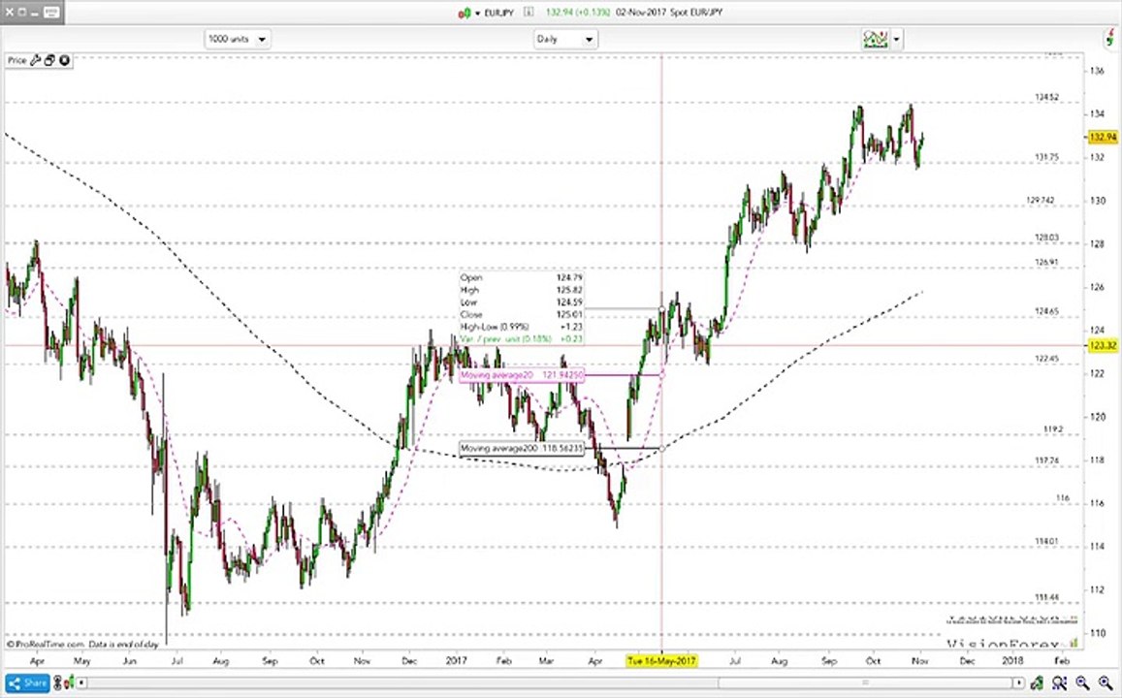The width and height of the screenshot is (1122, 698).
Task: Click the horizontal scrollbar thumb
Action: (866, 683)
